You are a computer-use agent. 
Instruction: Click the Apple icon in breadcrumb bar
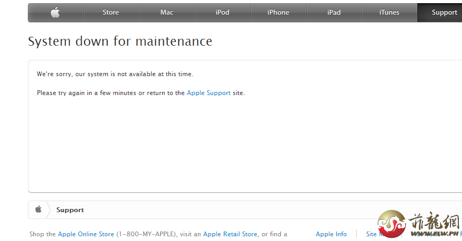click(x=38, y=209)
